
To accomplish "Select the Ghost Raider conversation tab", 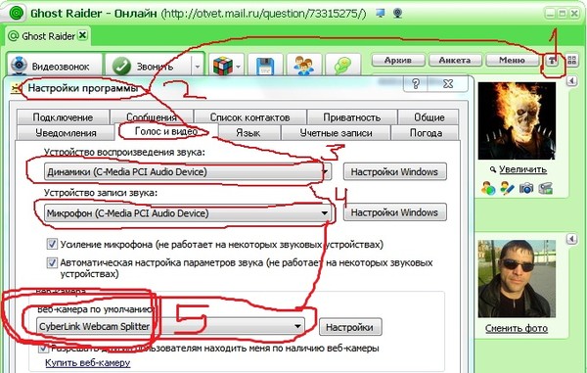I will [48, 36].
